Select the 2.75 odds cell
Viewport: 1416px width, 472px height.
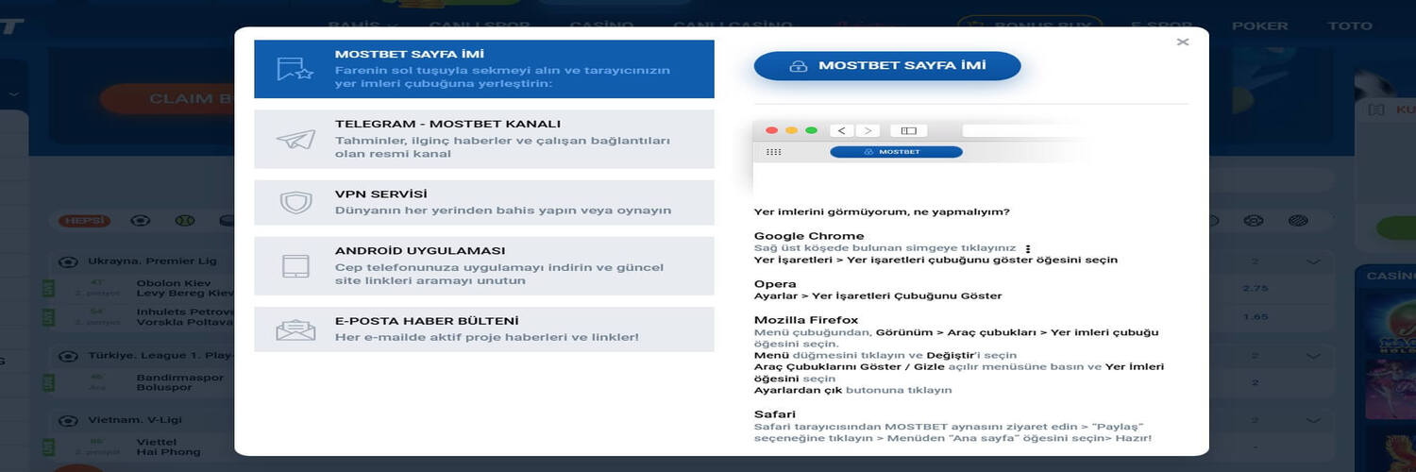(x=1256, y=288)
